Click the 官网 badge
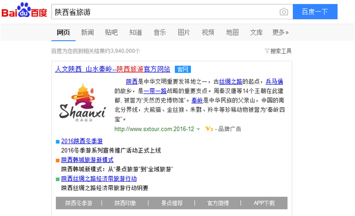The height and width of the screenshot is (216, 355). [183, 69]
